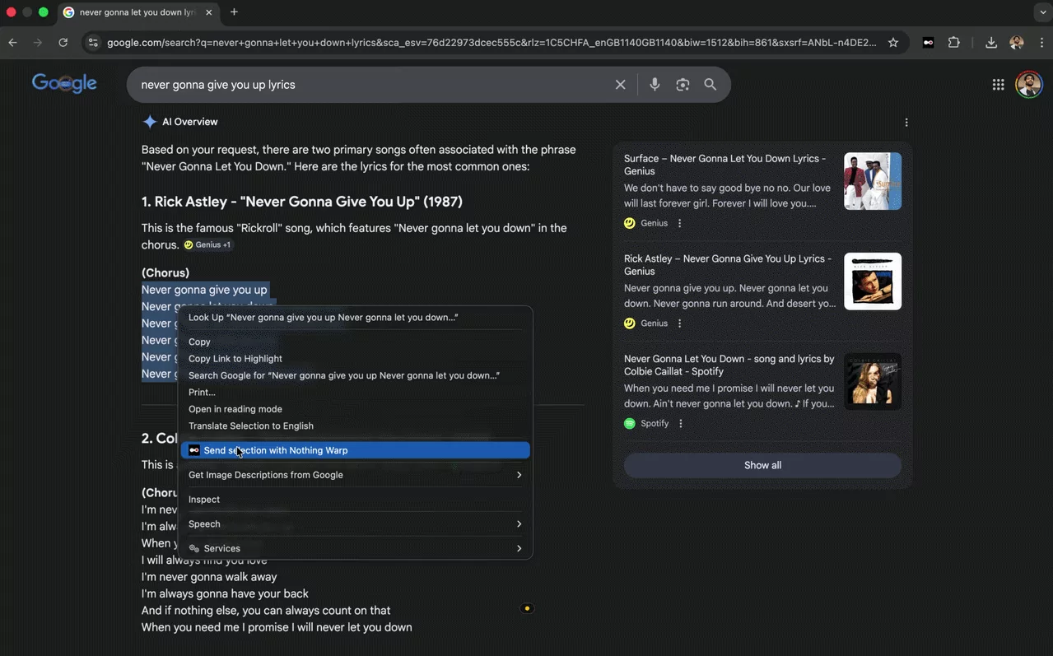The width and height of the screenshot is (1053, 656).
Task: Open the Chrome extensions puzzle icon
Action: (953, 43)
